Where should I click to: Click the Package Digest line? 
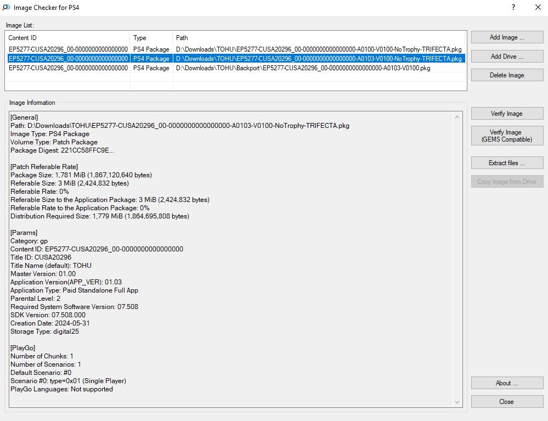(62, 150)
